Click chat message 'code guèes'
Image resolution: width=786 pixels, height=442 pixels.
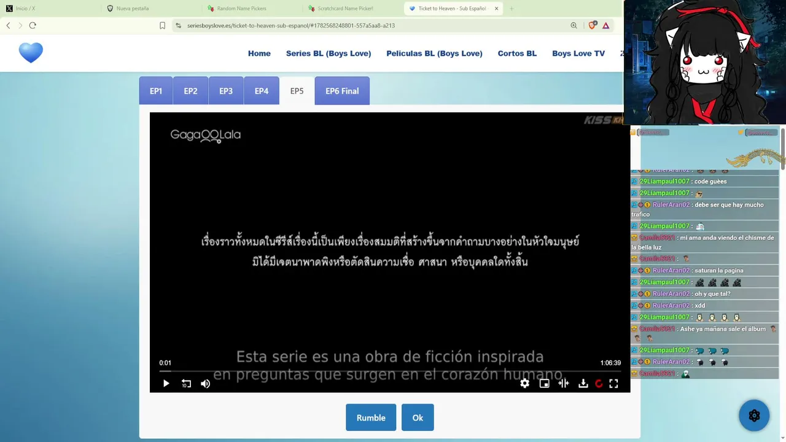tap(710, 181)
